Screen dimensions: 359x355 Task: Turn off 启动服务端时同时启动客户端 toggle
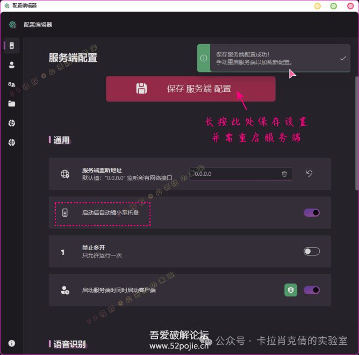[312, 290]
